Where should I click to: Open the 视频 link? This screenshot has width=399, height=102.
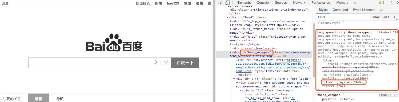pyautogui.click(x=199, y=3)
